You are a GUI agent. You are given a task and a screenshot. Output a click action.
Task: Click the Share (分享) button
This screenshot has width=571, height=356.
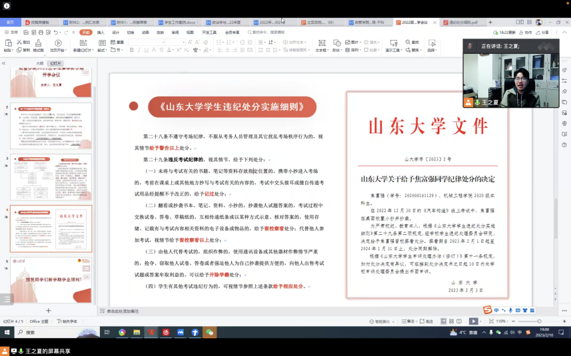[x=544, y=32]
